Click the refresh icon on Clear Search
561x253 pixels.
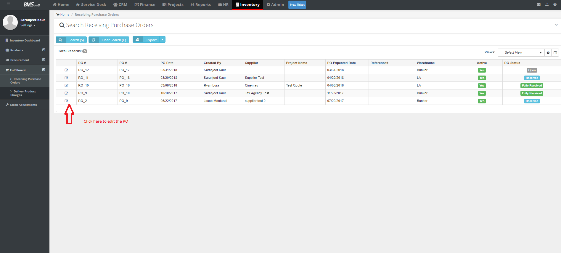93,40
